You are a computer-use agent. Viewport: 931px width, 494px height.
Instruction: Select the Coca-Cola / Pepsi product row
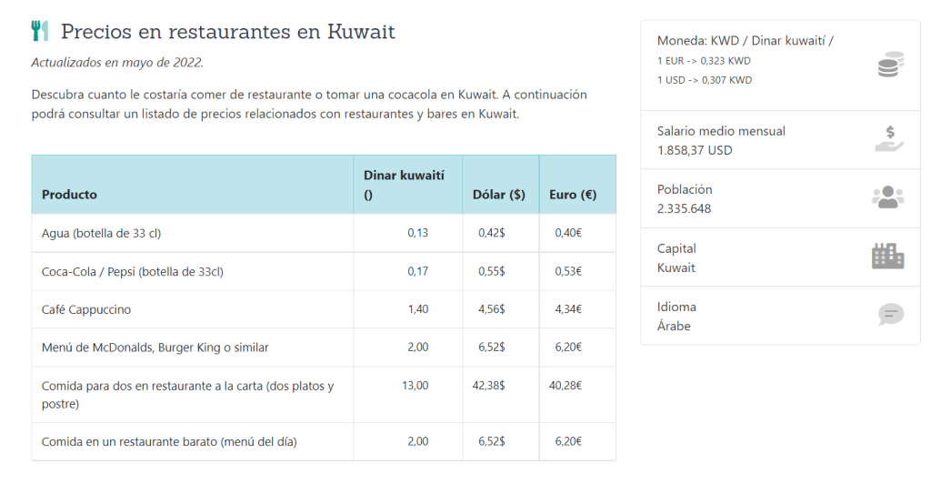pyautogui.click(x=133, y=271)
